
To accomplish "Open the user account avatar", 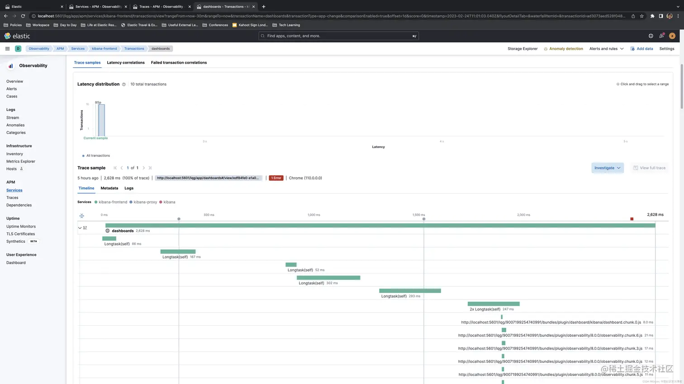I will pos(672,36).
